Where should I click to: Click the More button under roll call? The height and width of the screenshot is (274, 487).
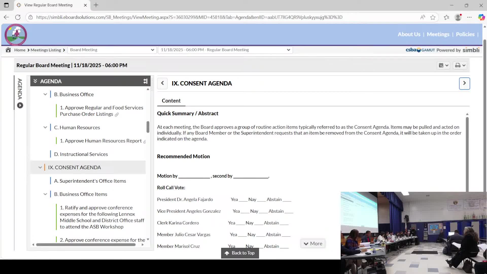click(313, 244)
